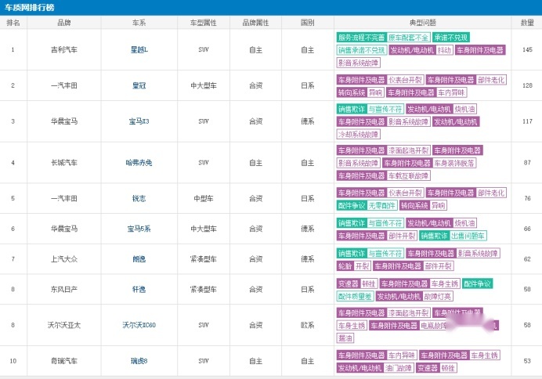Click the quantity value 128

pyautogui.click(x=527, y=85)
